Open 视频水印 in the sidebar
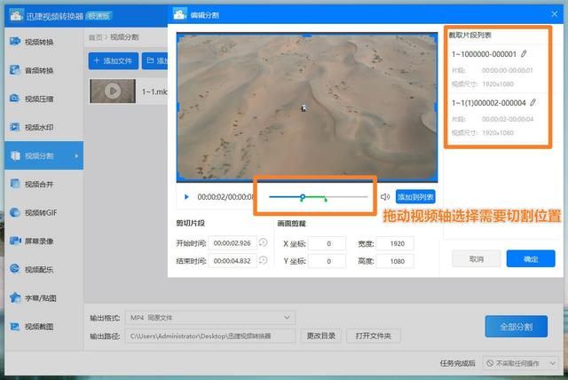 point(39,127)
